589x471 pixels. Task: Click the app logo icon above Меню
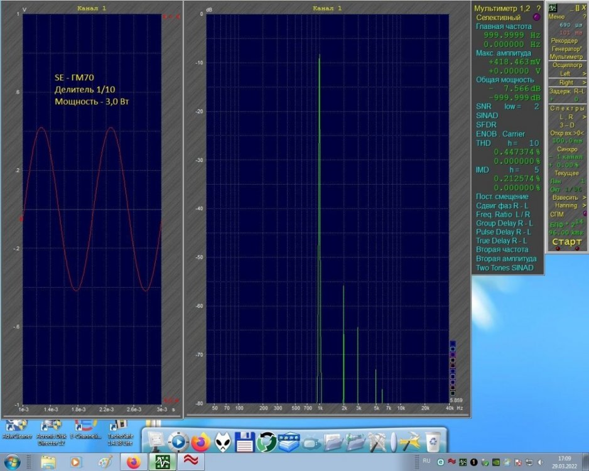click(x=553, y=8)
